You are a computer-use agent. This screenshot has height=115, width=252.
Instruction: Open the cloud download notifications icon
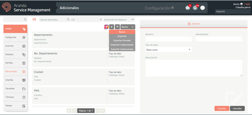[x=188, y=8]
